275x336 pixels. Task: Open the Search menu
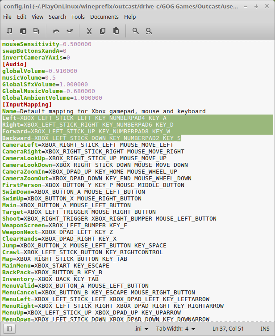point(57,17)
